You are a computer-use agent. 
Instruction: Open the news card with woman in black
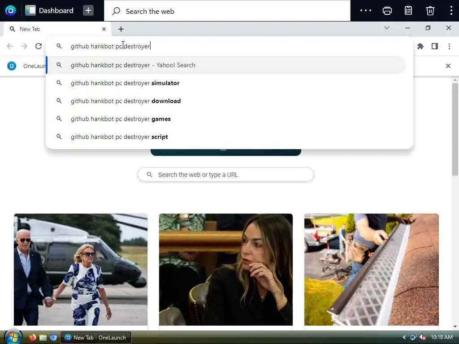(x=226, y=269)
